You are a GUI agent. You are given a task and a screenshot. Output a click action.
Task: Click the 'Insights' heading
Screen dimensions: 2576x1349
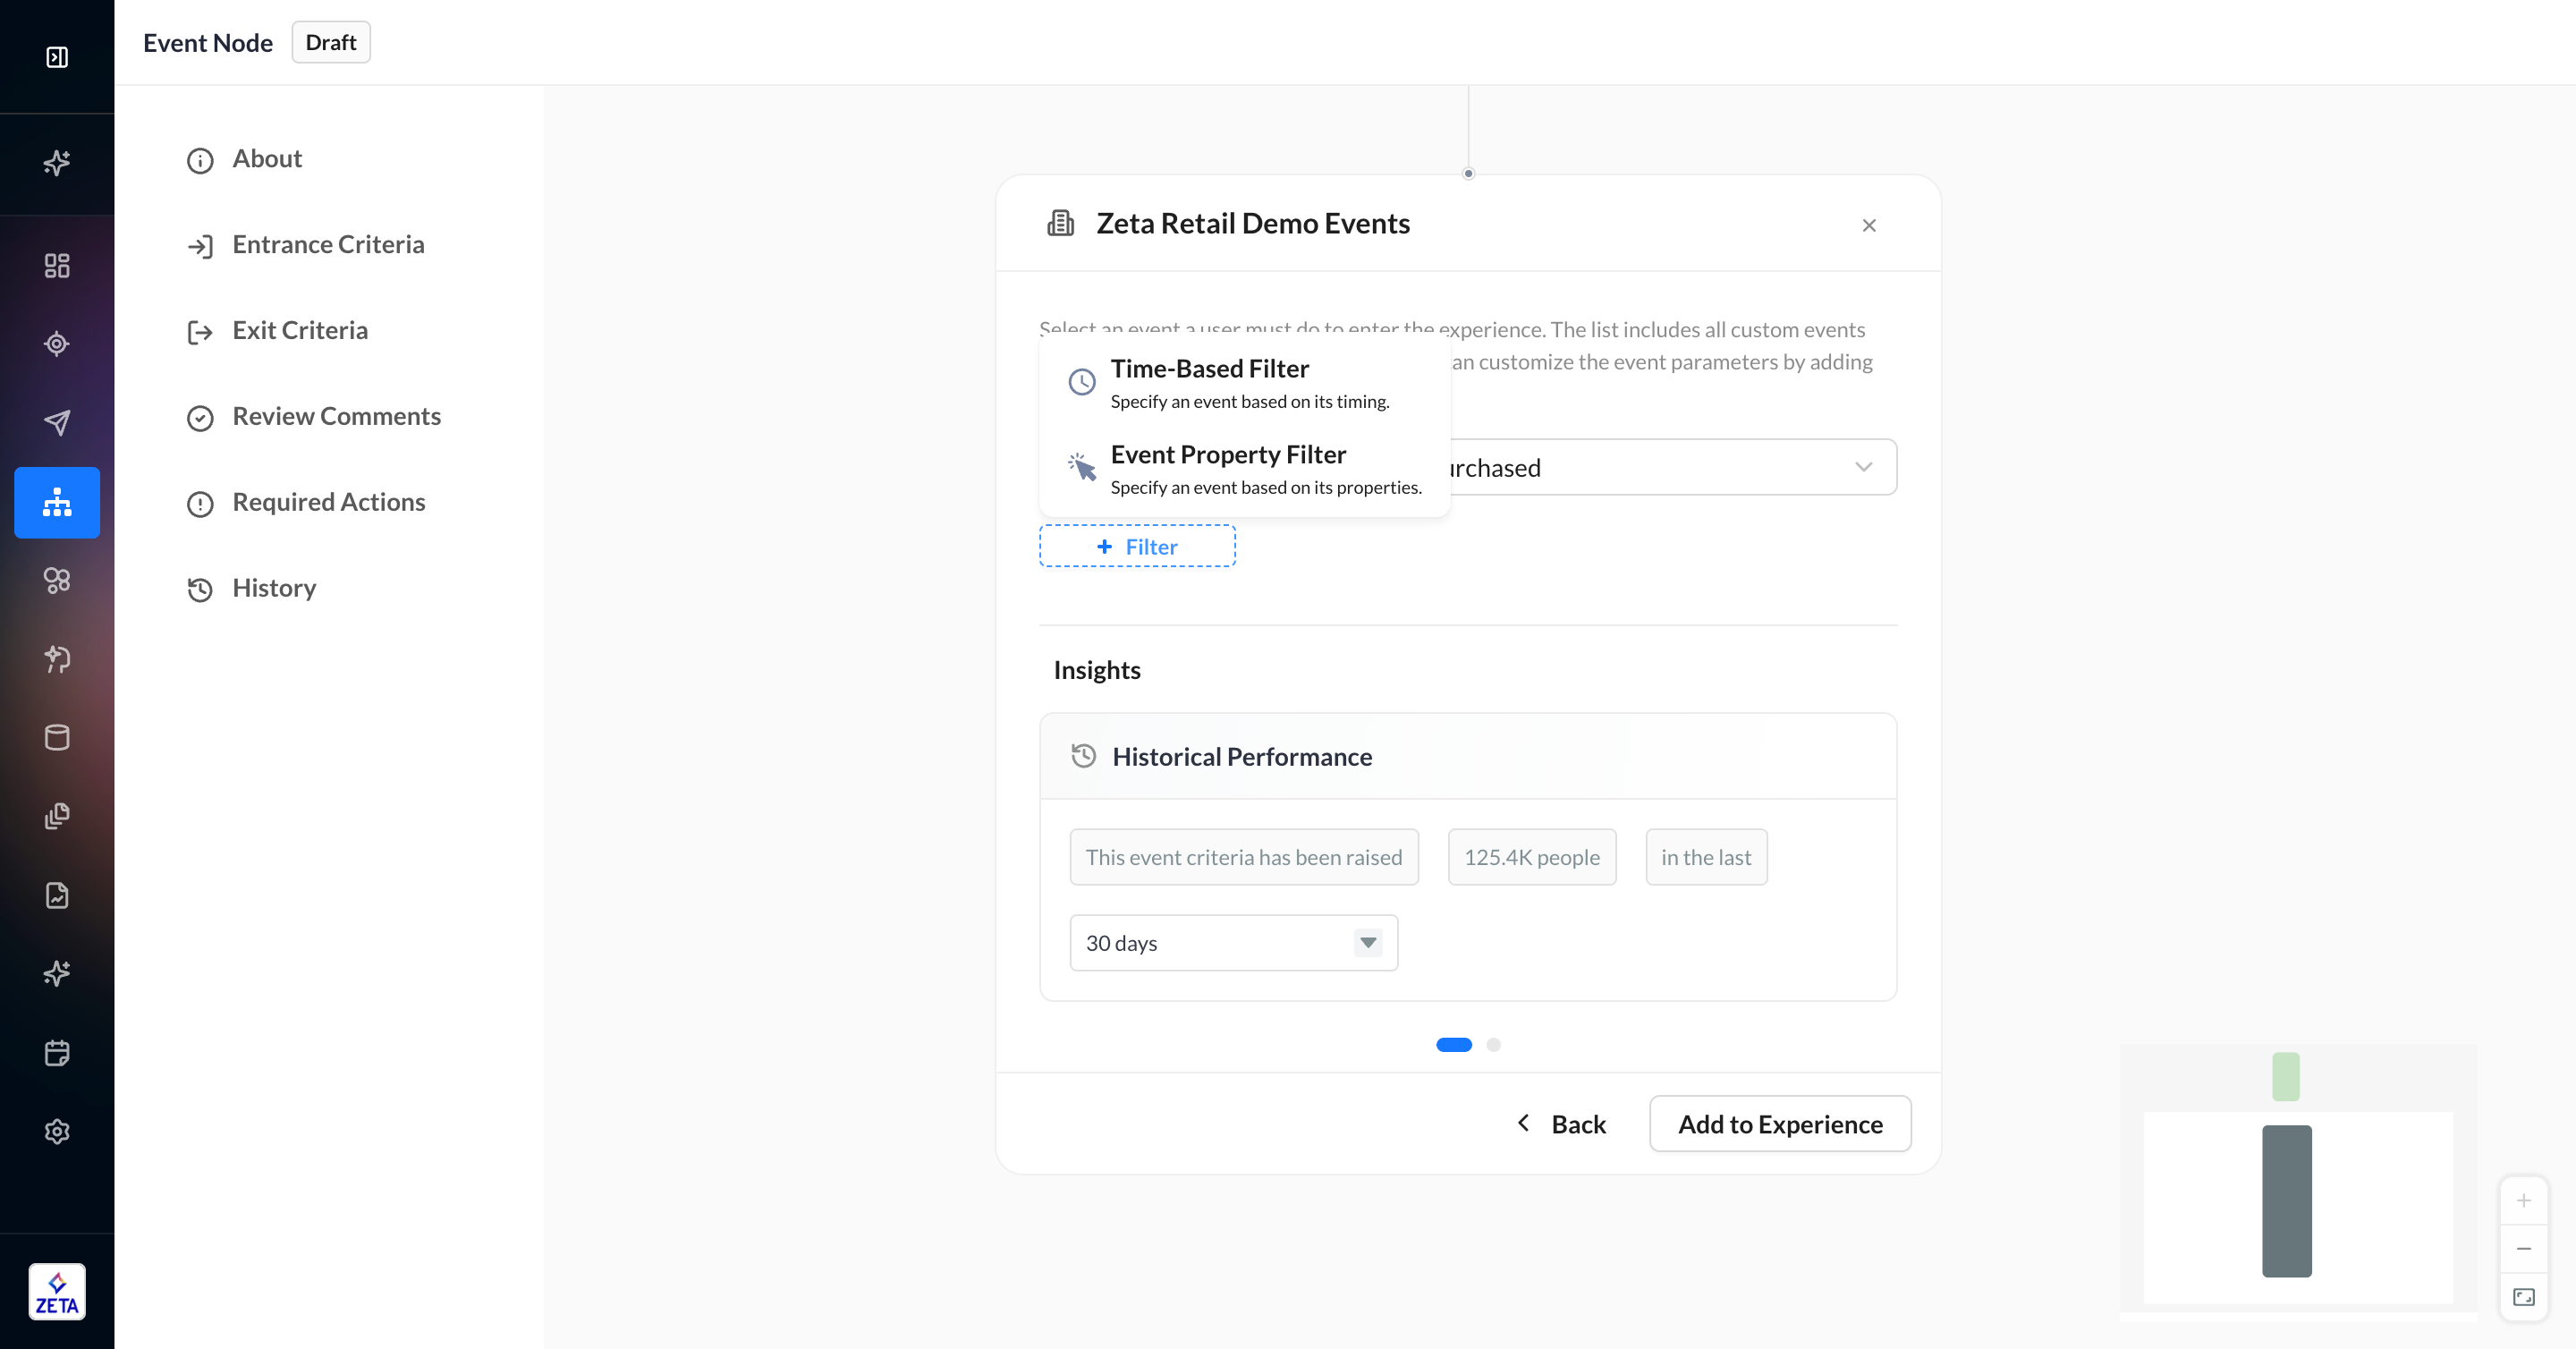click(1097, 670)
